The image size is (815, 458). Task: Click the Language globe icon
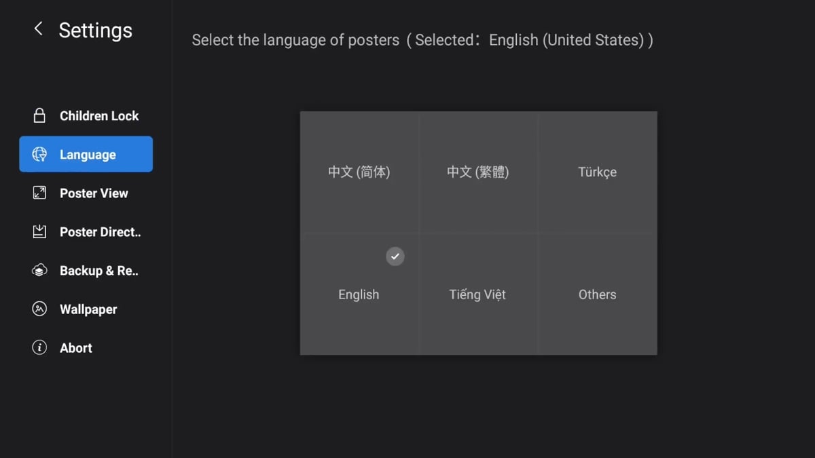coord(39,154)
